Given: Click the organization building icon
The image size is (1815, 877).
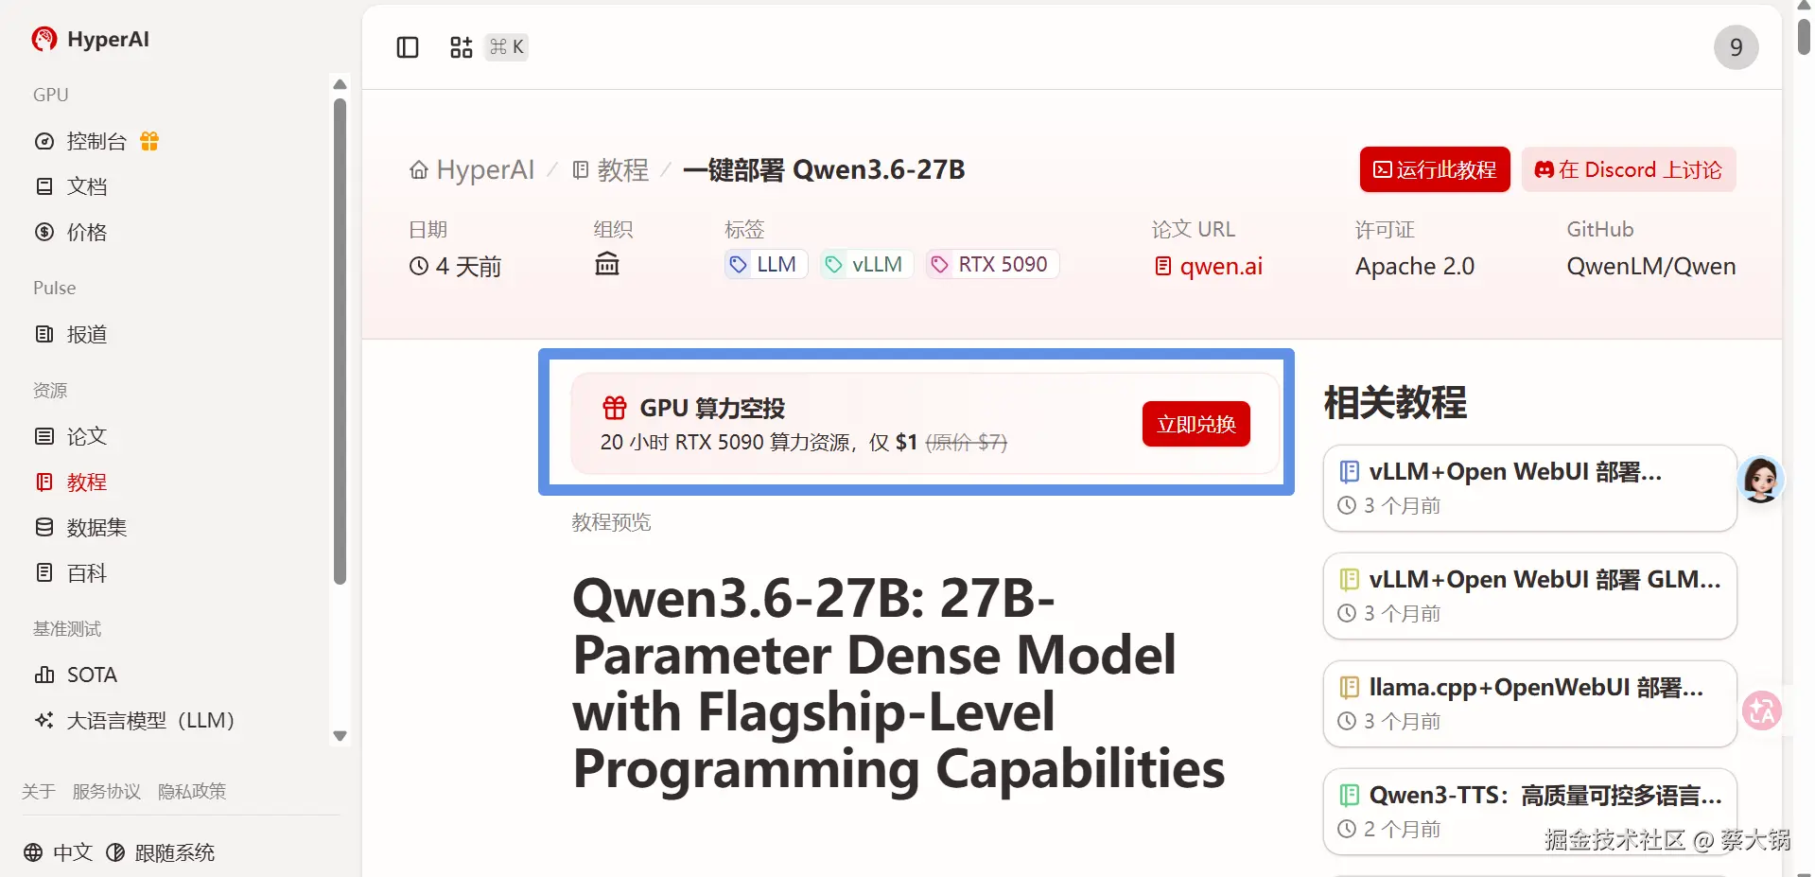Looking at the screenshot, I should pyautogui.click(x=607, y=264).
